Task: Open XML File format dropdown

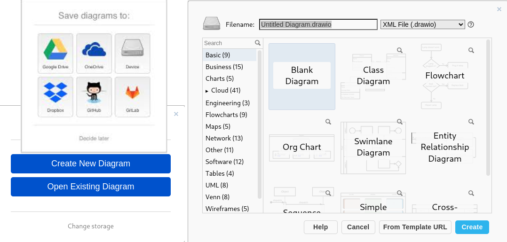Action: coord(422,24)
